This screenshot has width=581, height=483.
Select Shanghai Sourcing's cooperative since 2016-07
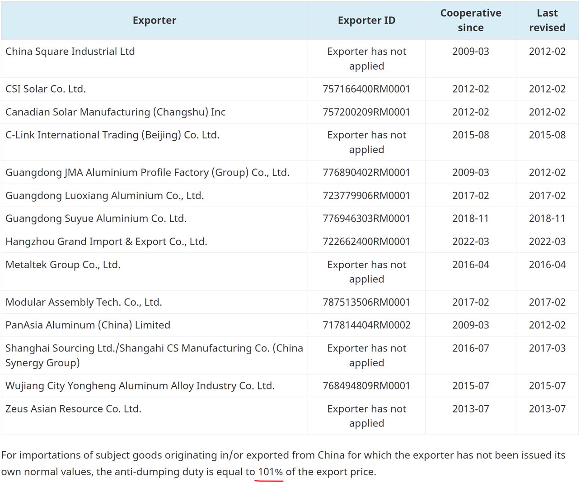point(471,348)
